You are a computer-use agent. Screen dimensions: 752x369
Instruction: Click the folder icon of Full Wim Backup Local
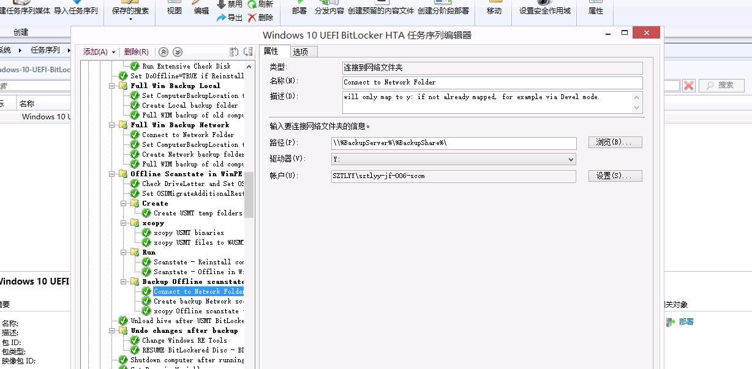point(123,86)
